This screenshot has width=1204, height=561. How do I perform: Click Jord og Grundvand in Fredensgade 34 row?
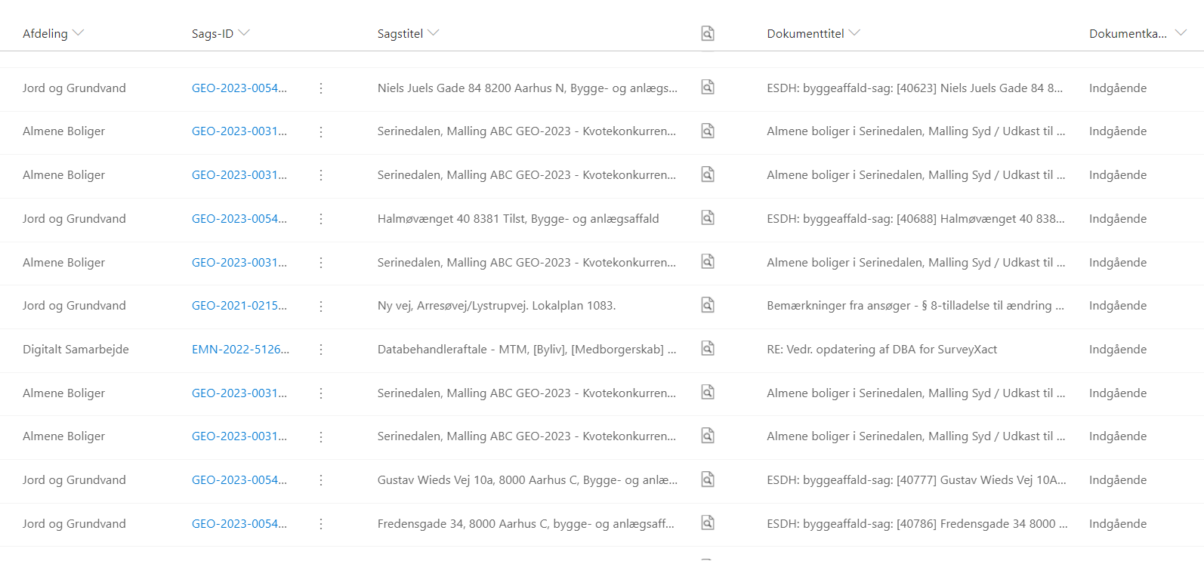74,524
